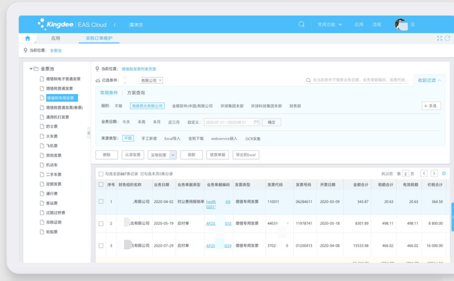The image size is (454, 281).
Task: Click the page reload icon near fullscreen
Action: 447,38
